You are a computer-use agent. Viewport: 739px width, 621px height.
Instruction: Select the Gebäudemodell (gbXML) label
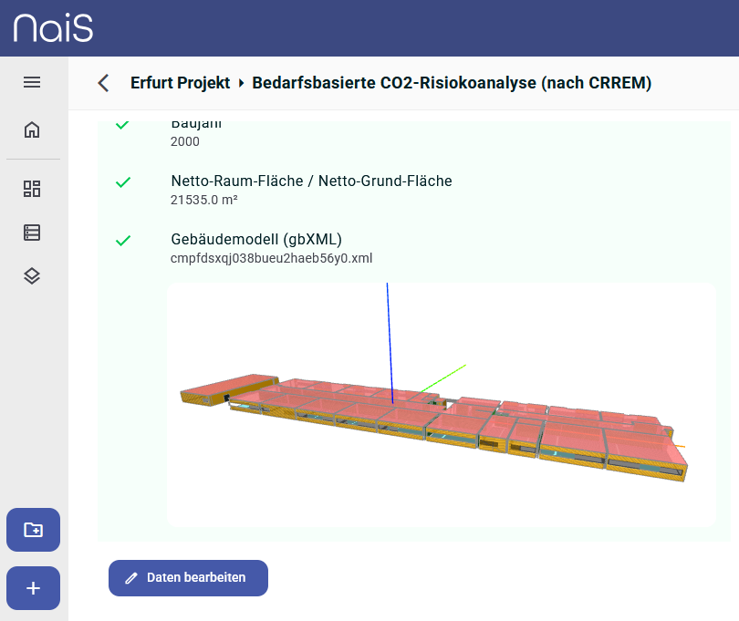[x=256, y=239]
